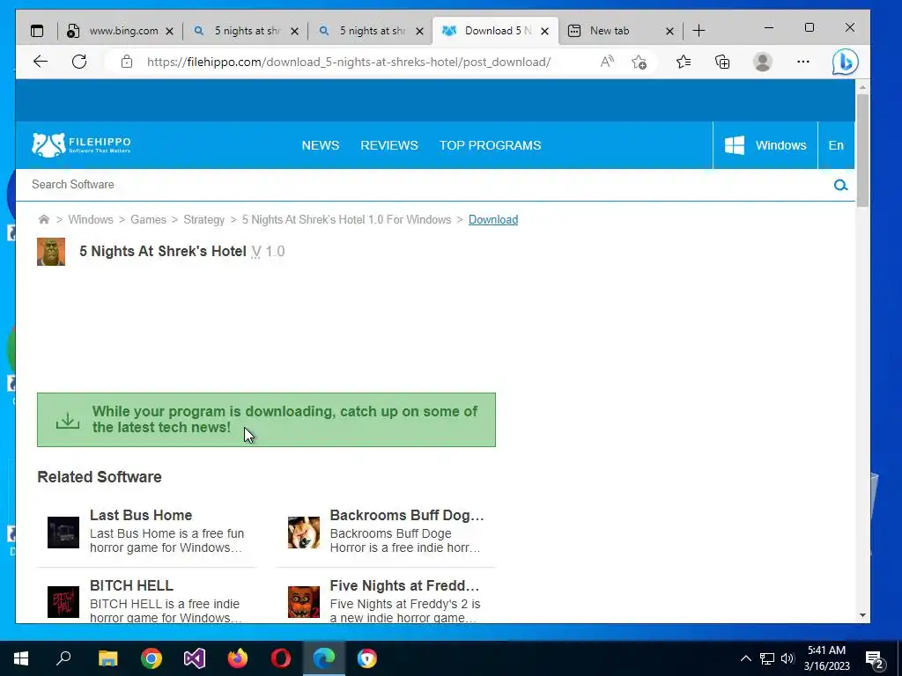The width and height of the screenshot is (902, 676).
Task: Open the Games breadcrumb link
Action: pos(148,219)
